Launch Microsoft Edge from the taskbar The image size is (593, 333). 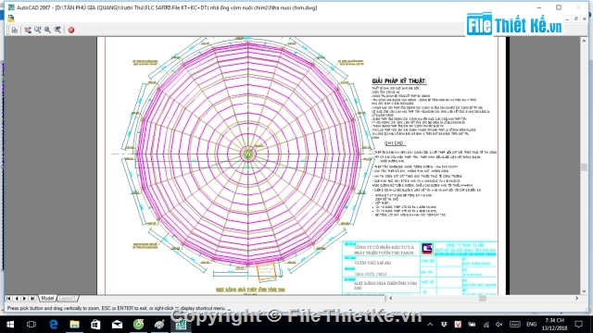(54, 325)
